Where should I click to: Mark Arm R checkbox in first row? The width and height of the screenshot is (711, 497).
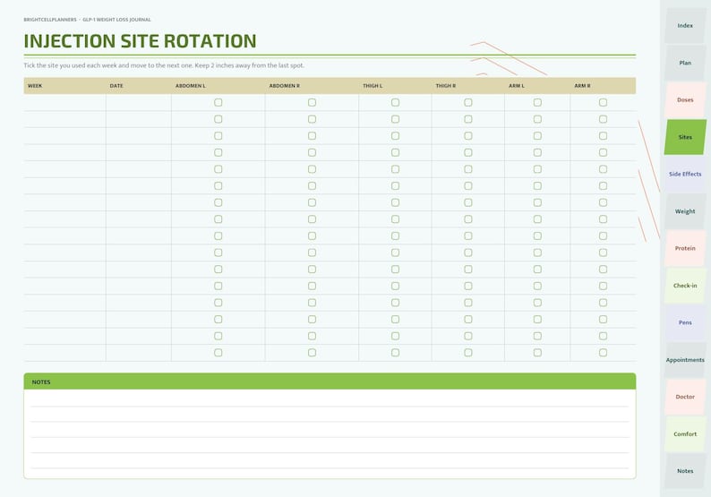click(603, 102)
